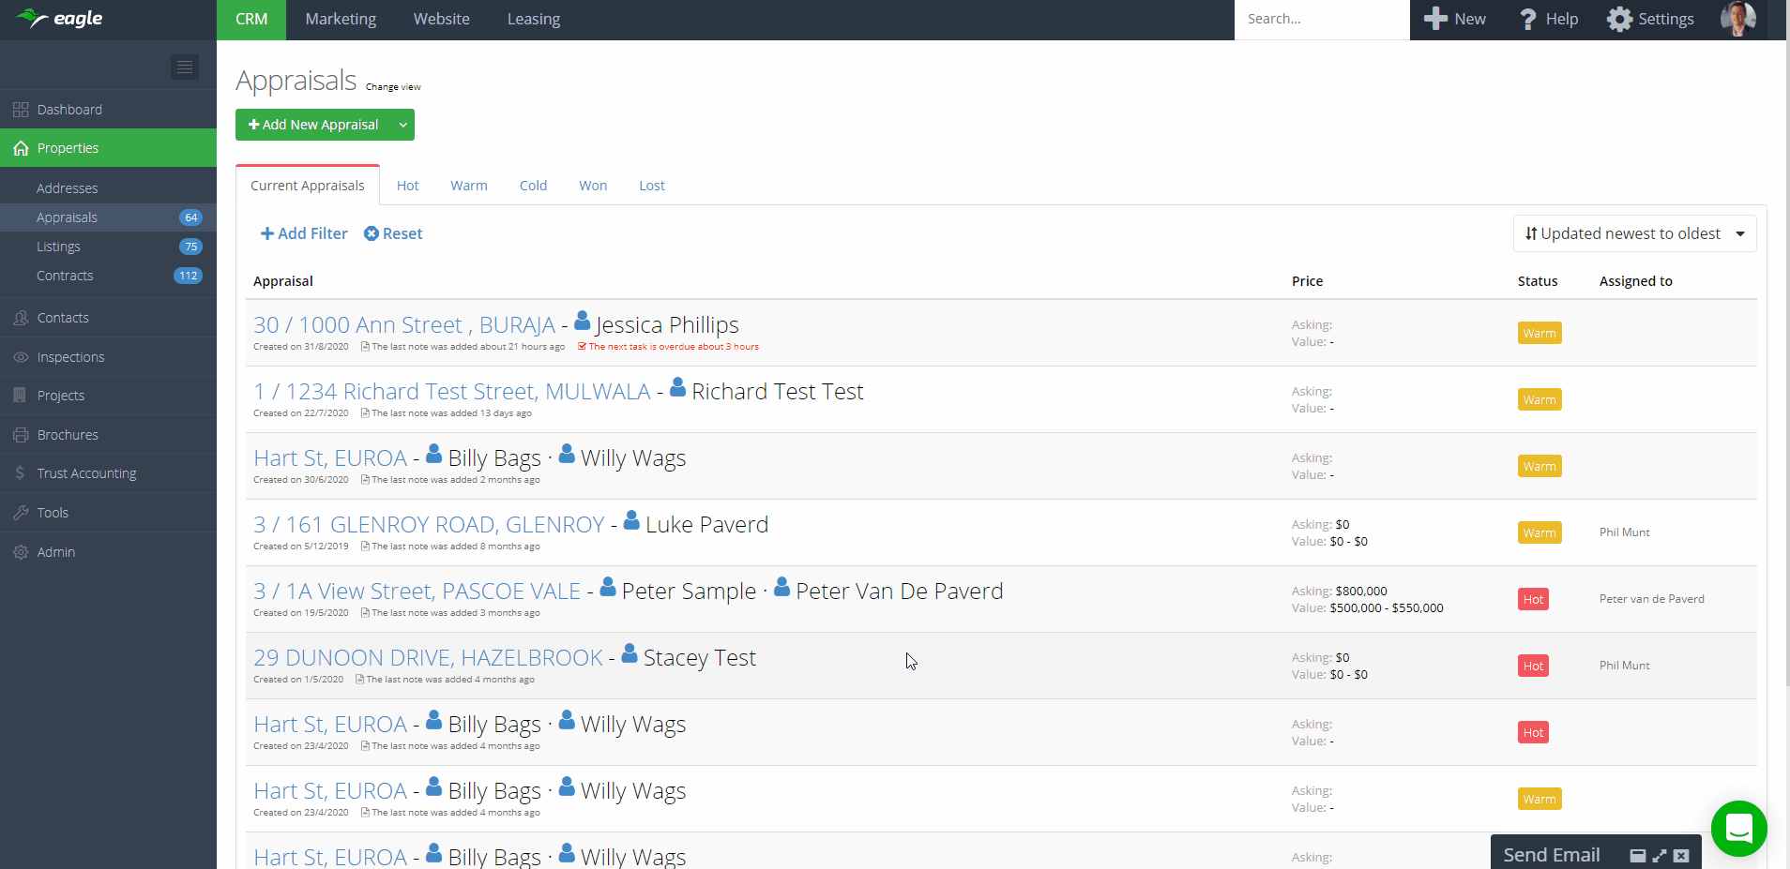1790x869 pixels.
Task: Open the Add New Appraisal dropdown arrow
Action: click(402, 125)
